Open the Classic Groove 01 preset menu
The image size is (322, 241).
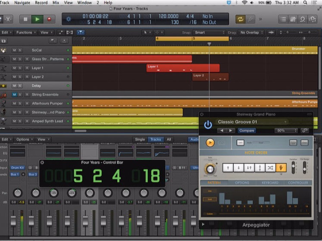point(252,122)
